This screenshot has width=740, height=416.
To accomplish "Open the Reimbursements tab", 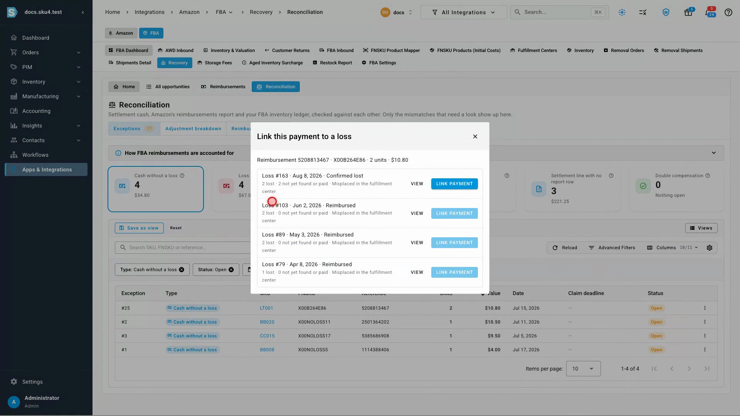I will click(x=223, y=87).
